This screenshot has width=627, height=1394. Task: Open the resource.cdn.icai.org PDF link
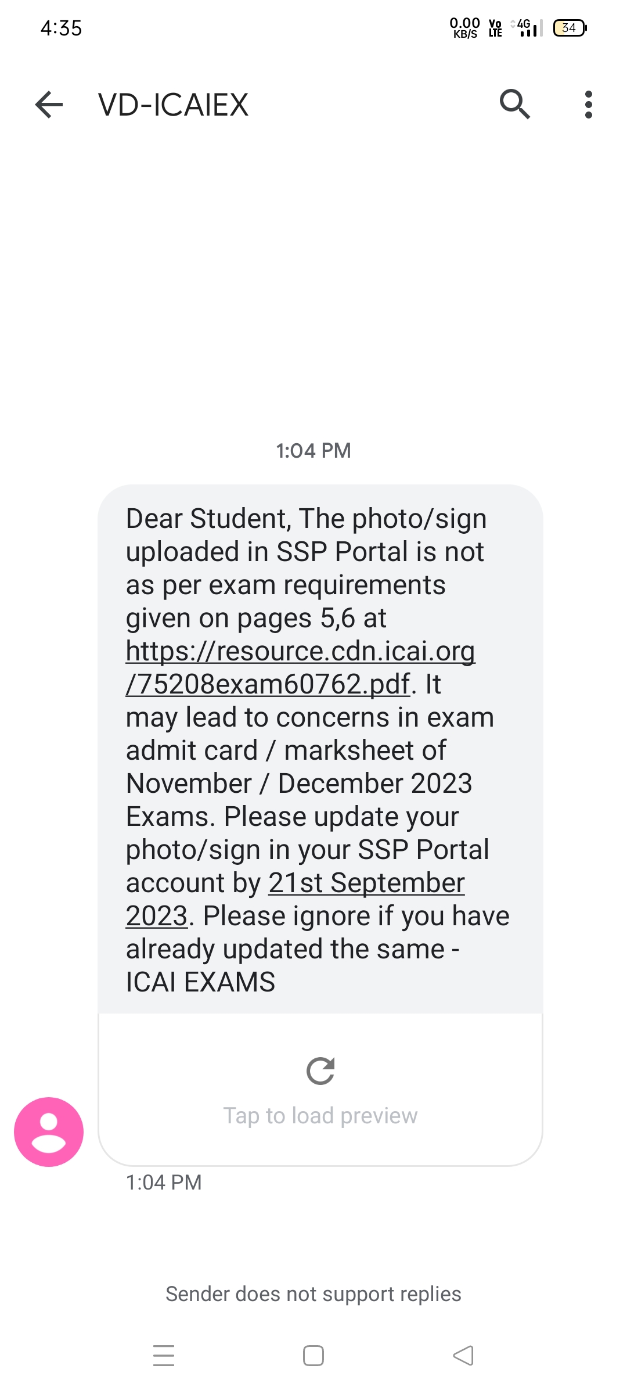[x=300, y=667]
